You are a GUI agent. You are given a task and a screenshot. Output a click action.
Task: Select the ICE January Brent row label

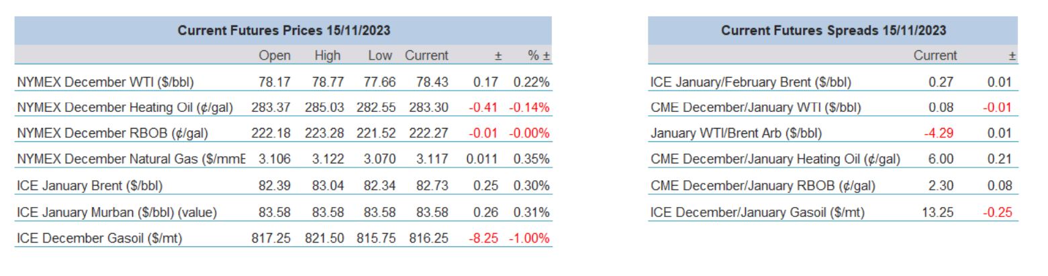coord(89,185)
